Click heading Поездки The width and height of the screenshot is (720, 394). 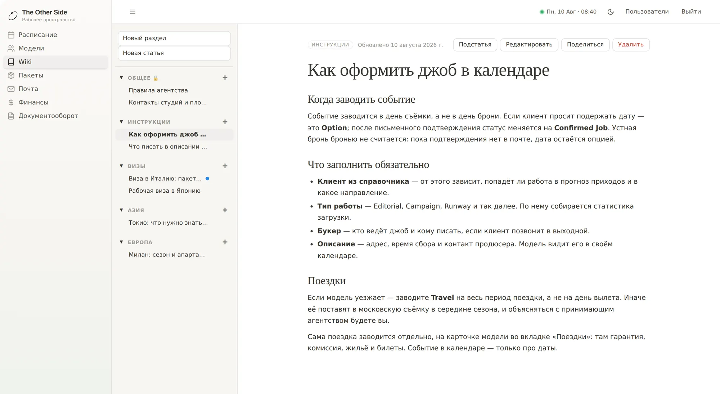tap(327, 281)
